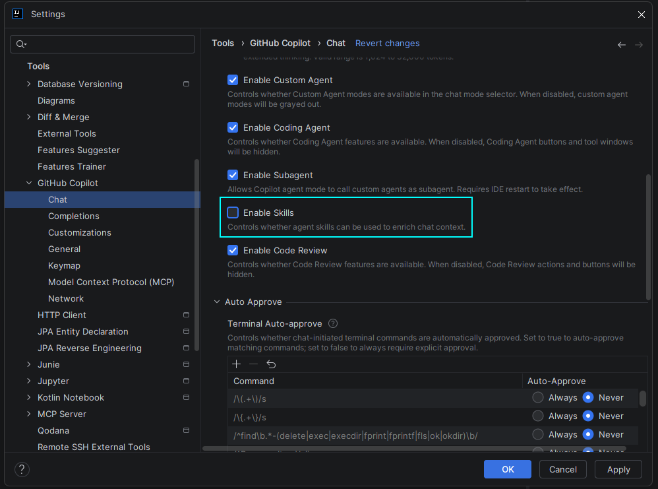
Task: Disable Enable Custom Agent checkbox
Action: click(233, 80)
